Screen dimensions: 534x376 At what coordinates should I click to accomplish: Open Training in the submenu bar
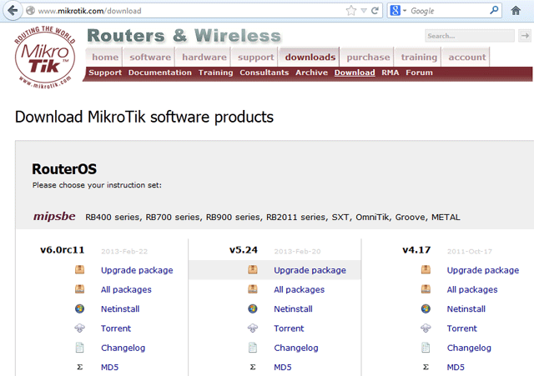pyautogui.click(x=215, y=73)
